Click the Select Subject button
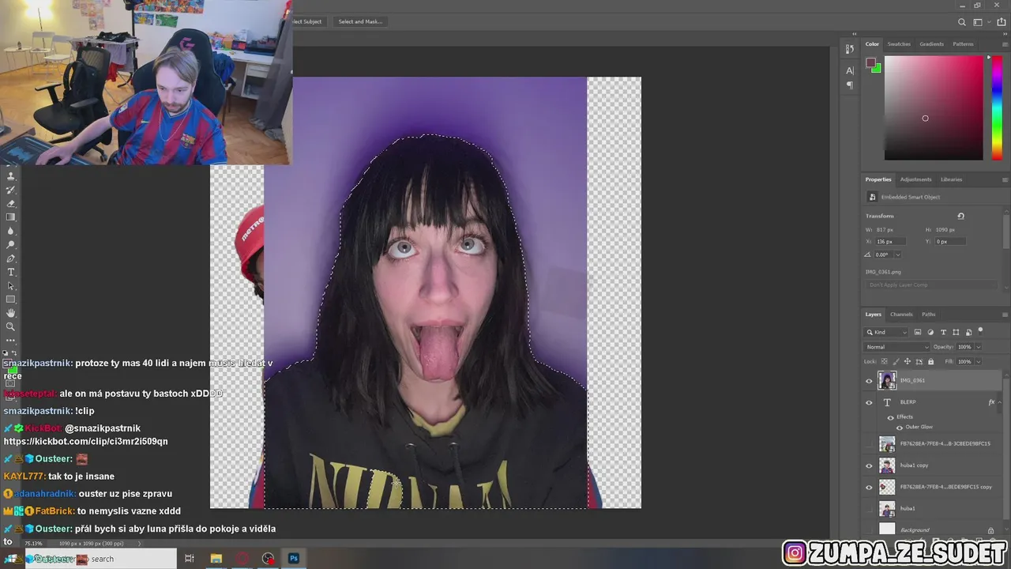This screenshot has height=569, width=1011. [308, 21]
